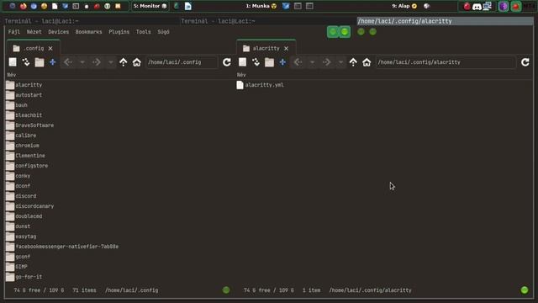Go up one directory in left panel
The height and width of the screenshot is (303, 538).
point(124,62)
